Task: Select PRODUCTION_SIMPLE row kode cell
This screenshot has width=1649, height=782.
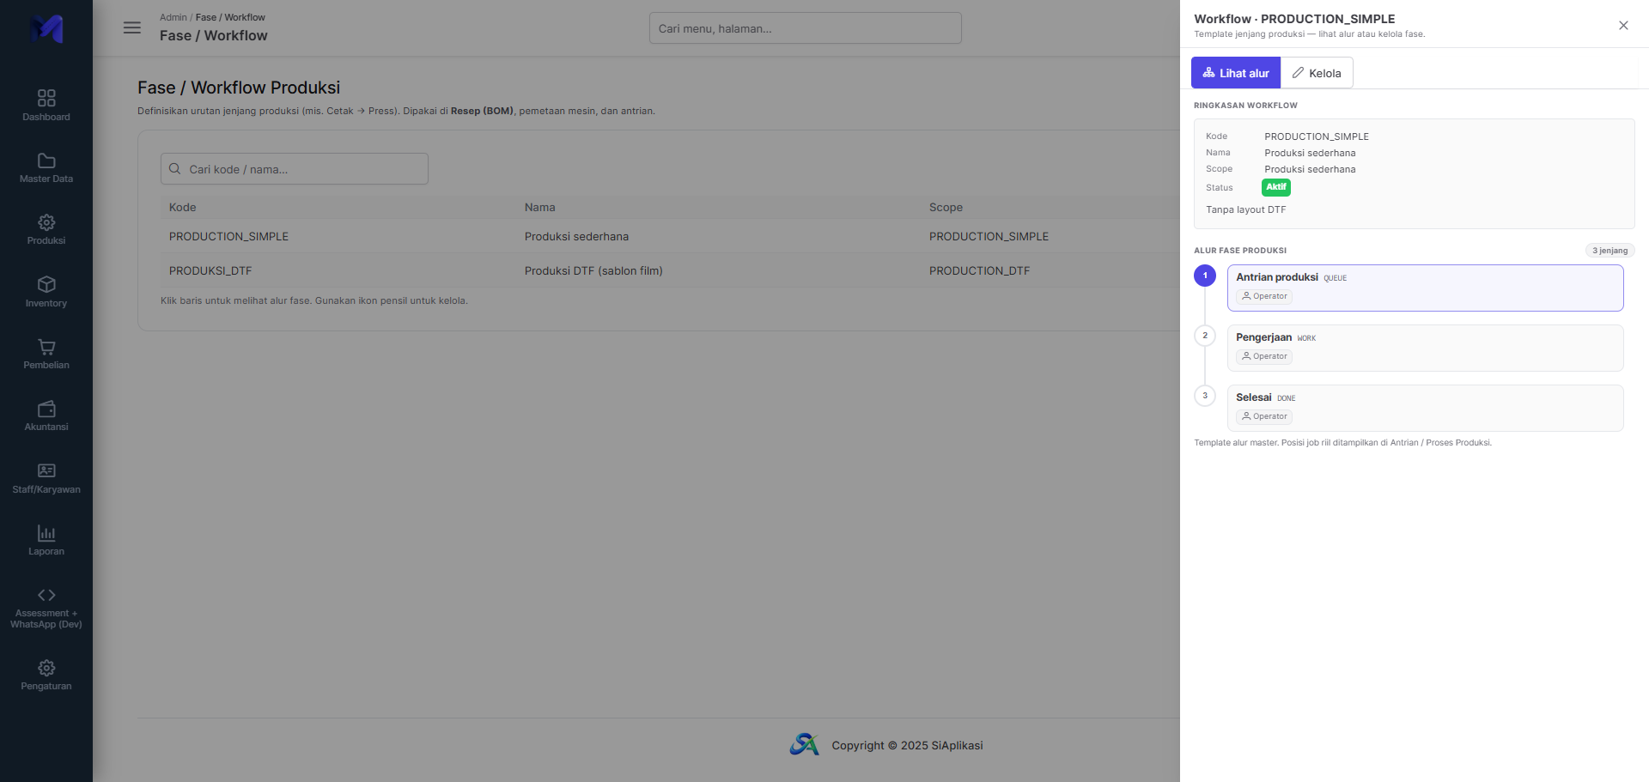Action: tap(228, 236)
